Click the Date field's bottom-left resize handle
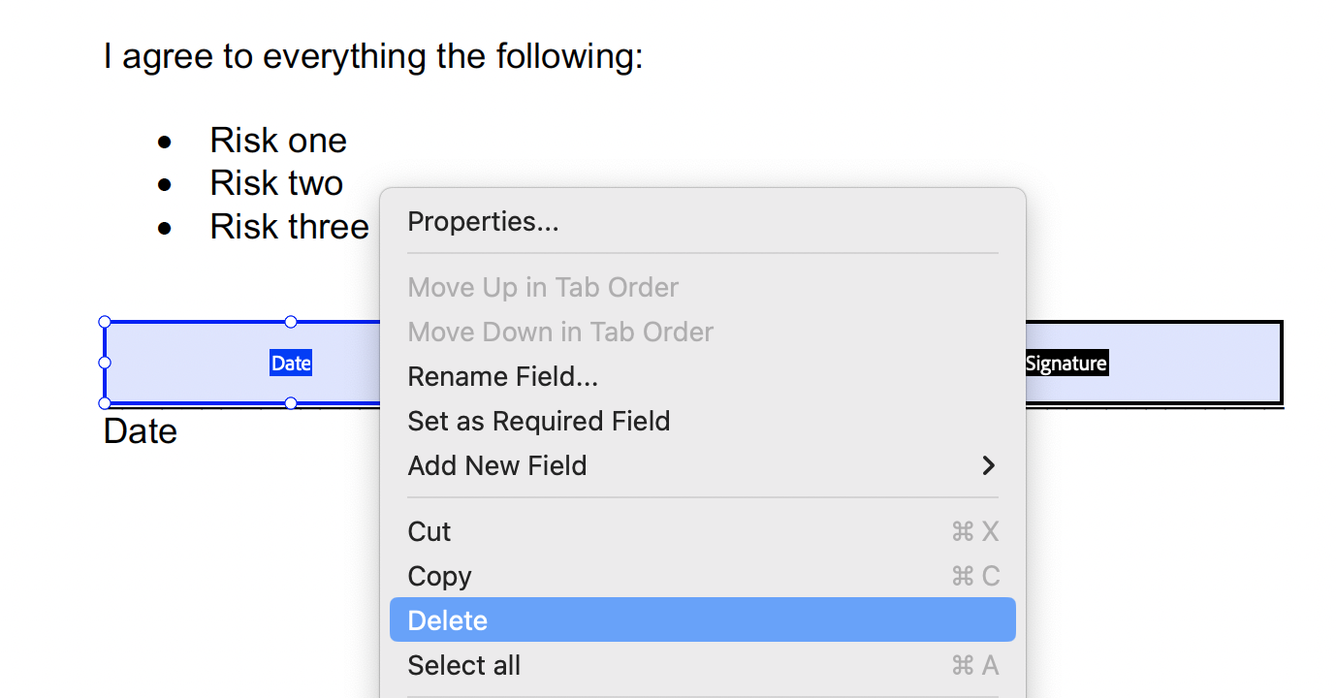Screen dimensions: 1336x698 (x=105, y=403)
